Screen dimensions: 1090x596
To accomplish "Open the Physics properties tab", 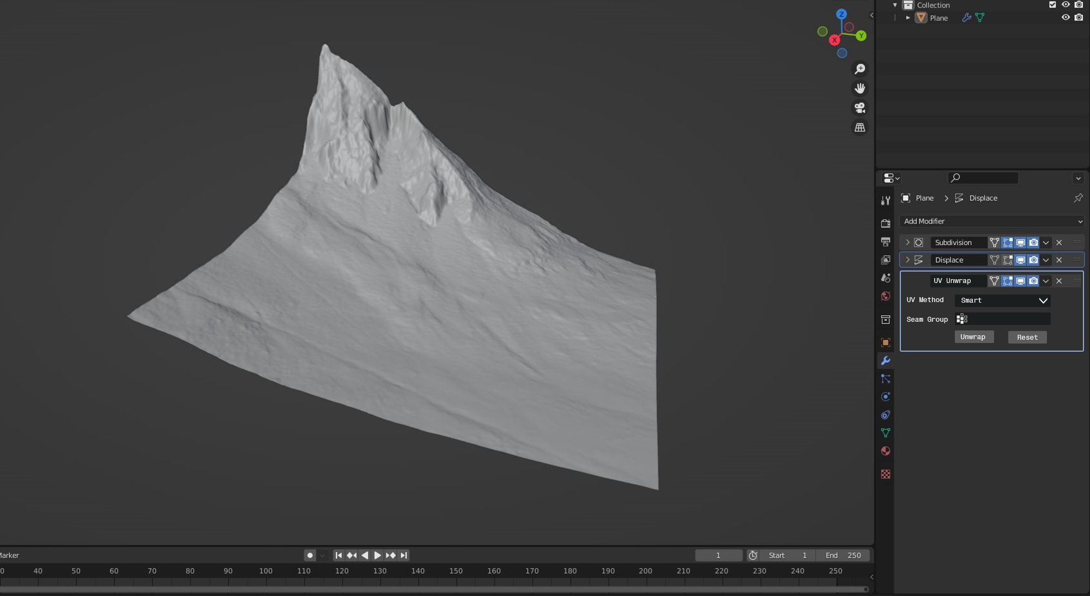I will [886, 396].
